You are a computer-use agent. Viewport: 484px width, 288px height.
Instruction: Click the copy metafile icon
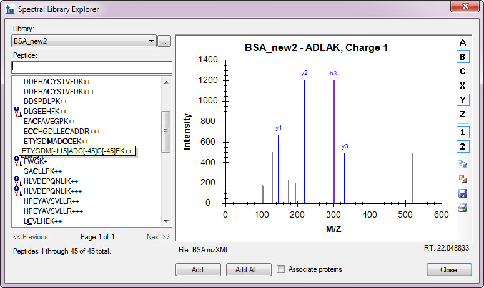tap(462, 179)
